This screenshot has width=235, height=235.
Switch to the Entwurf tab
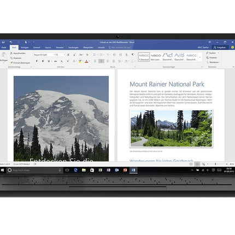pyautogui.click(x=37, y=48)
